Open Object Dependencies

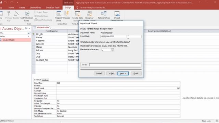[117, 16]
